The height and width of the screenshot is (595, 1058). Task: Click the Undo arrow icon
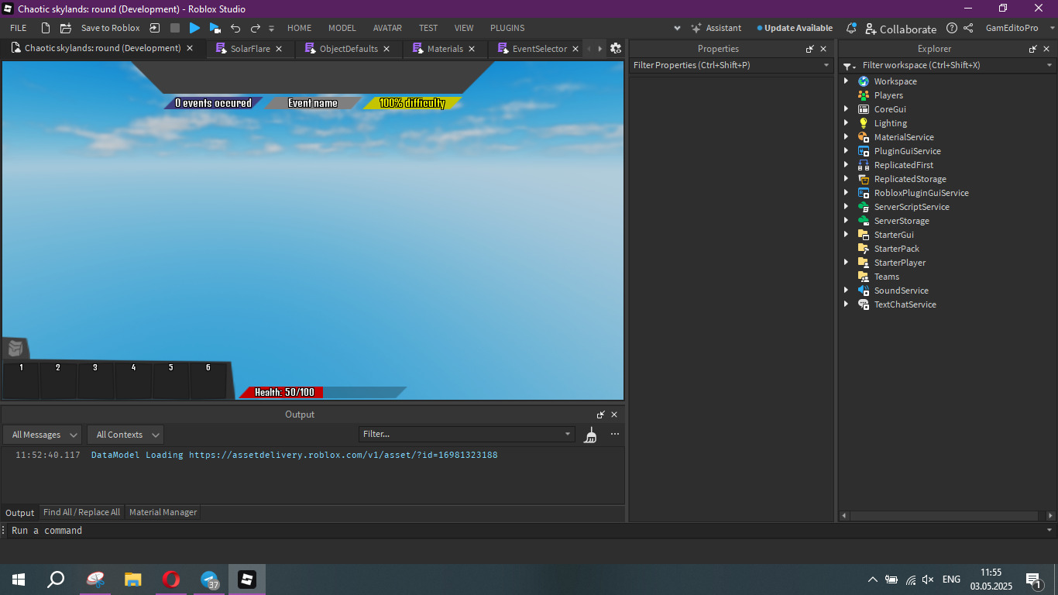click(235, 28)
